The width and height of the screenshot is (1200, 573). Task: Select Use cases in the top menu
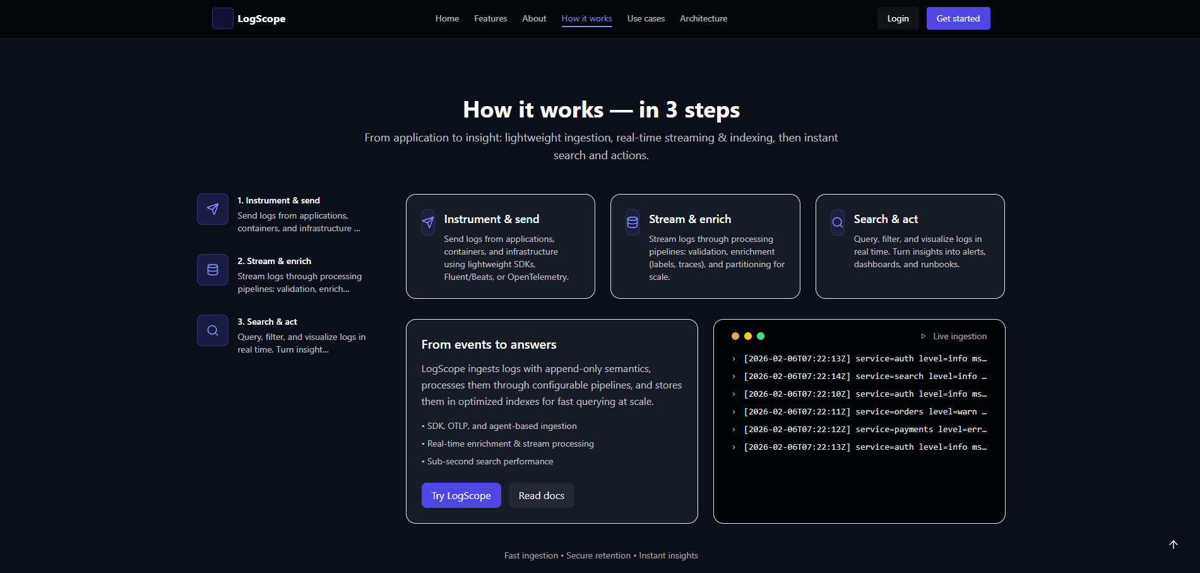click(x=646, y=18)
